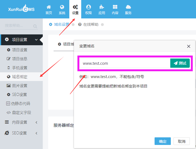The width and height of the screenshot is (196, 149).
Task: Close the 变更域名 dialog
Action: tap(189, 46)
